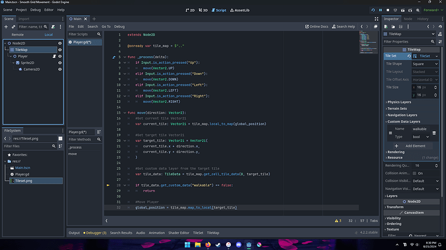Viewport: 446px width, 250px height.
Task: Add a new child node in Scene dock
Action: pos(6,26)
